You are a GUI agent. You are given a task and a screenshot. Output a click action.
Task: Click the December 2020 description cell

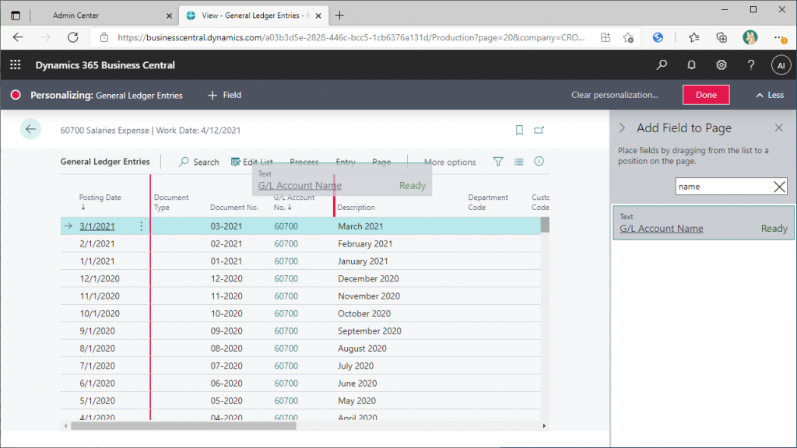[x=368, y=279]
